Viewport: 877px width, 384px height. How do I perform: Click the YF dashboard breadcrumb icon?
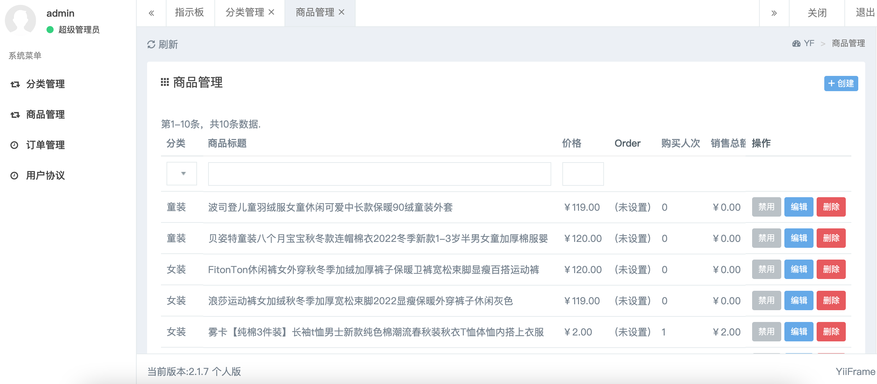[x=796, y=43]
